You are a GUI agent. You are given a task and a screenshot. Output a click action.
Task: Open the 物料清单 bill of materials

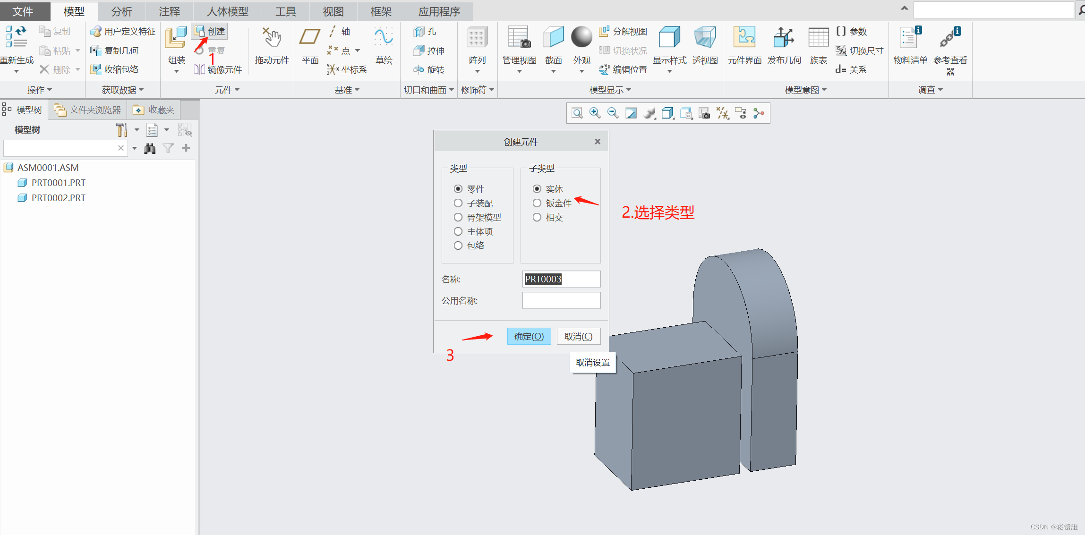pos(910,38)
